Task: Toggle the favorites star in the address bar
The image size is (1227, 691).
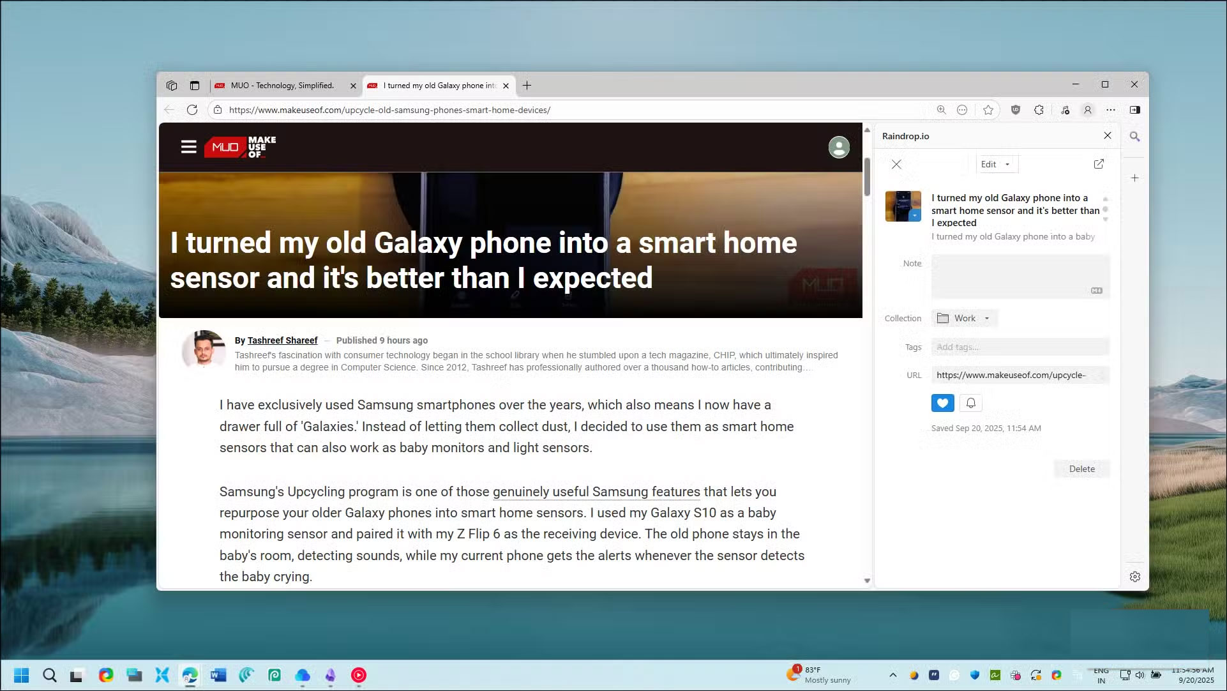Action: 989,110
